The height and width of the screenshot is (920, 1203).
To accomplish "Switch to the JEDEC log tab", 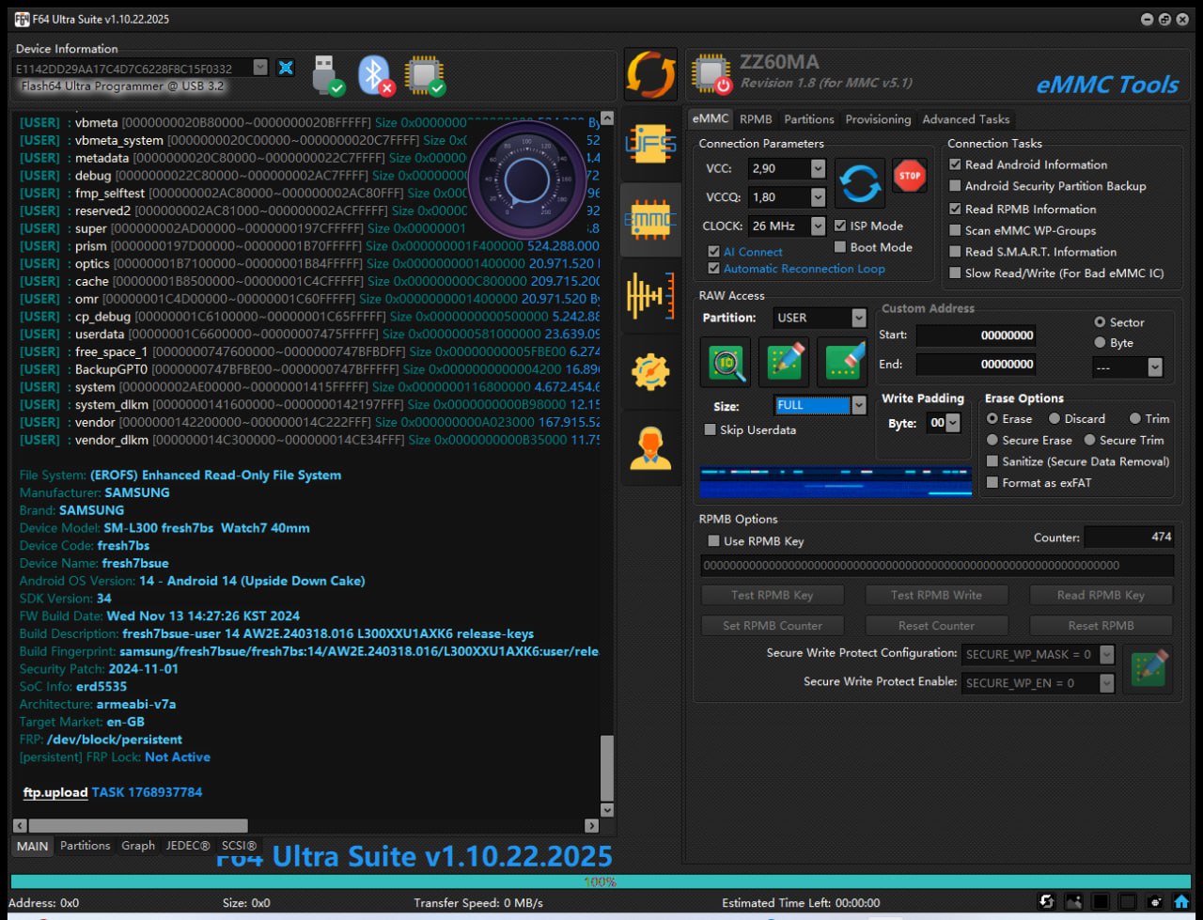I will point(188,846).
